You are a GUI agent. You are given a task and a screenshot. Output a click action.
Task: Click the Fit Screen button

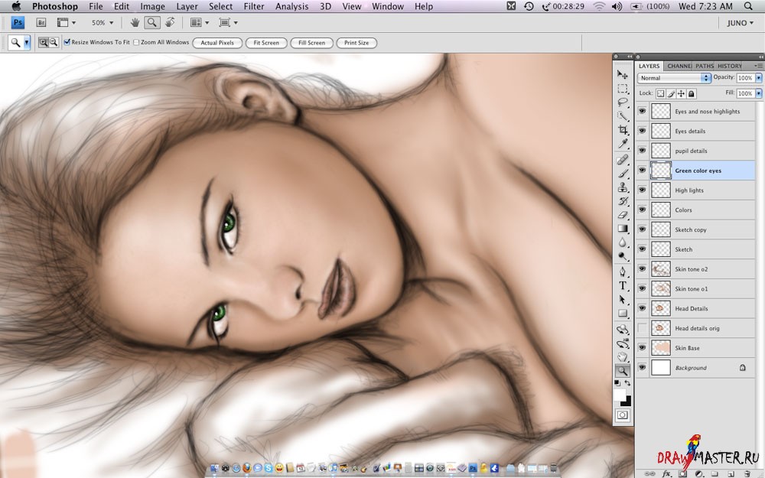click(x=266, y=43)
